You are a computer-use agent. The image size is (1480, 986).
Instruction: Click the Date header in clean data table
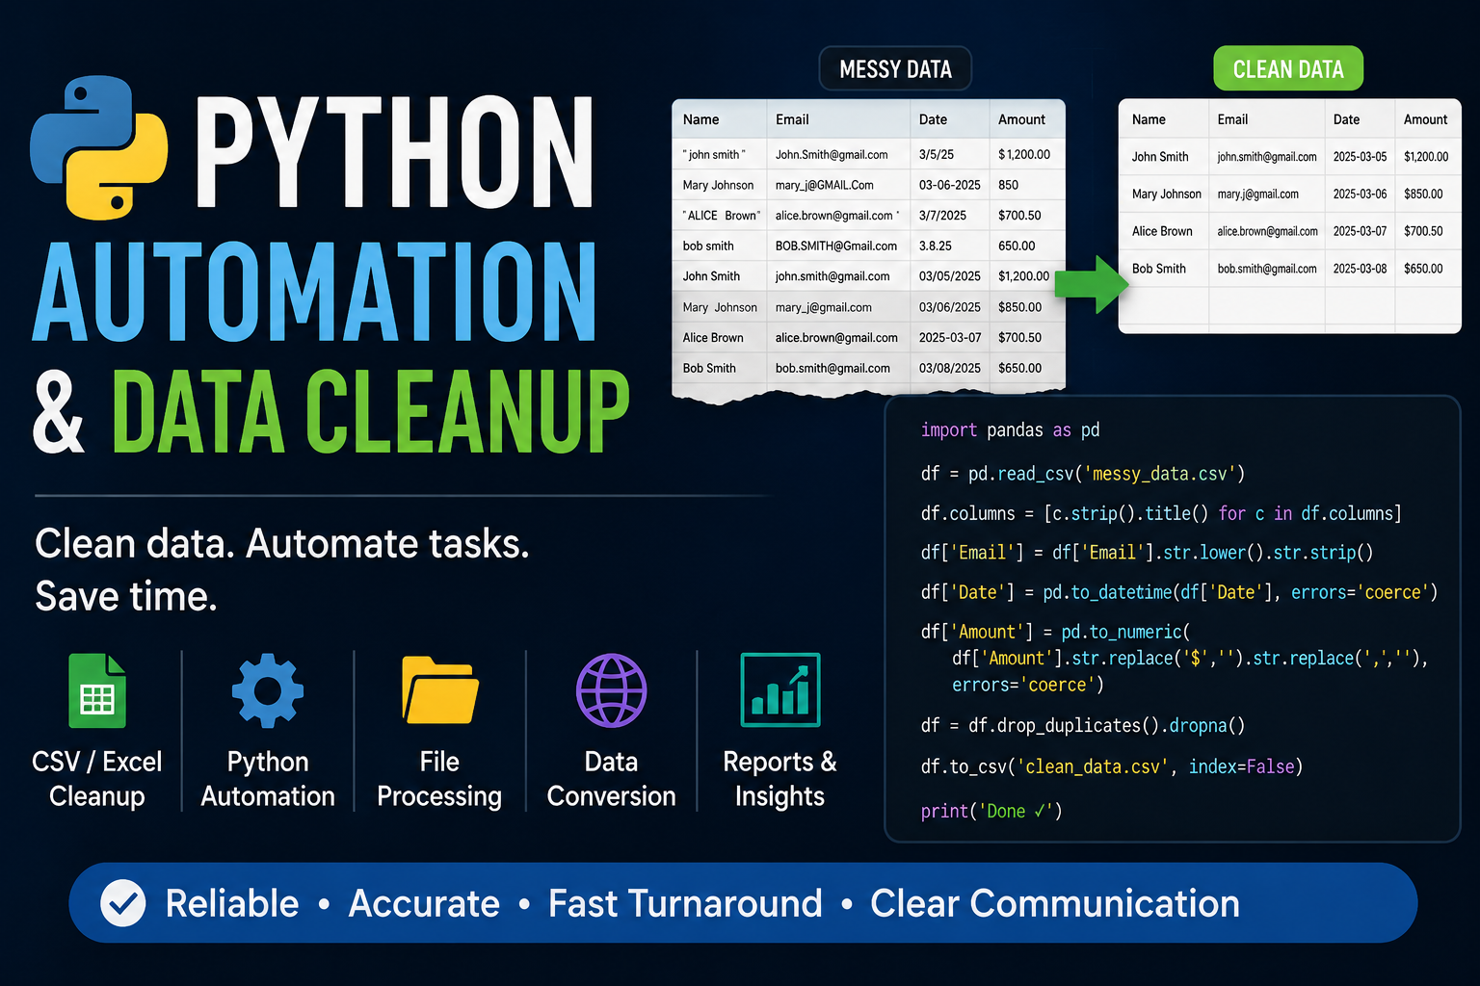[1346, 119]
